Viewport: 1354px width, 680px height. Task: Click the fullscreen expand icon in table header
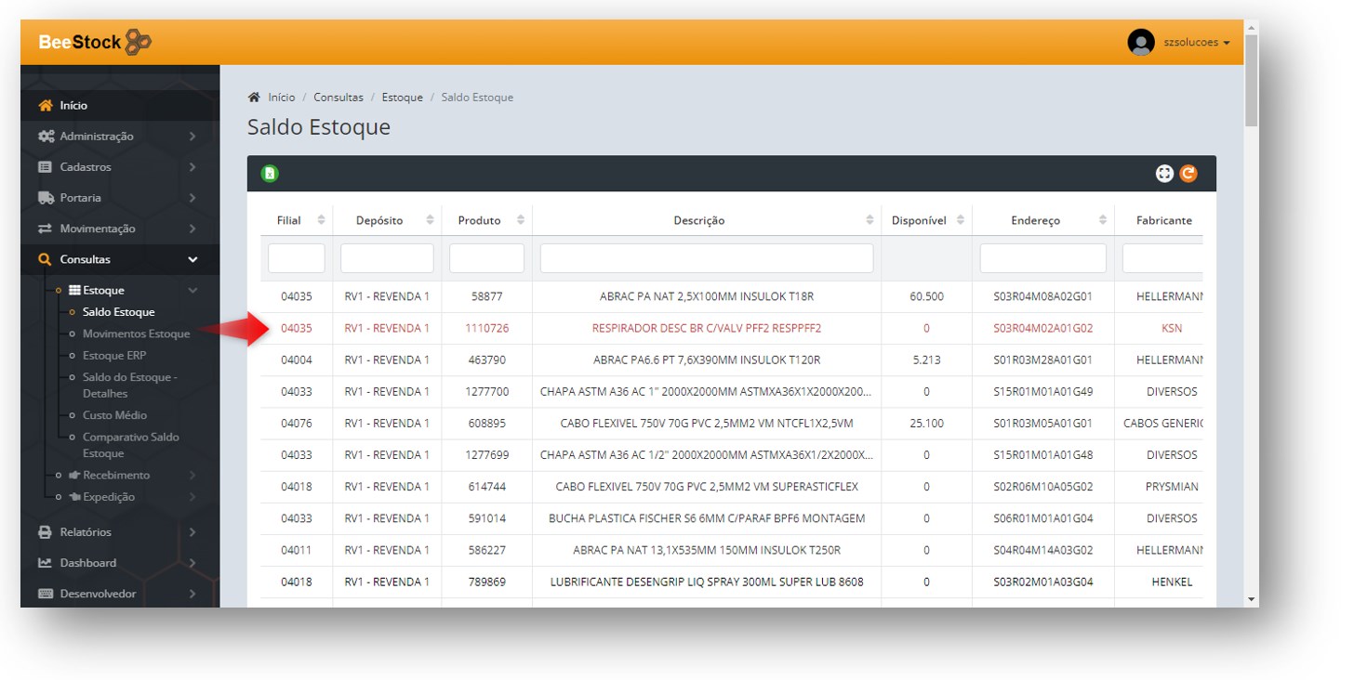(x=1164, y=174)
